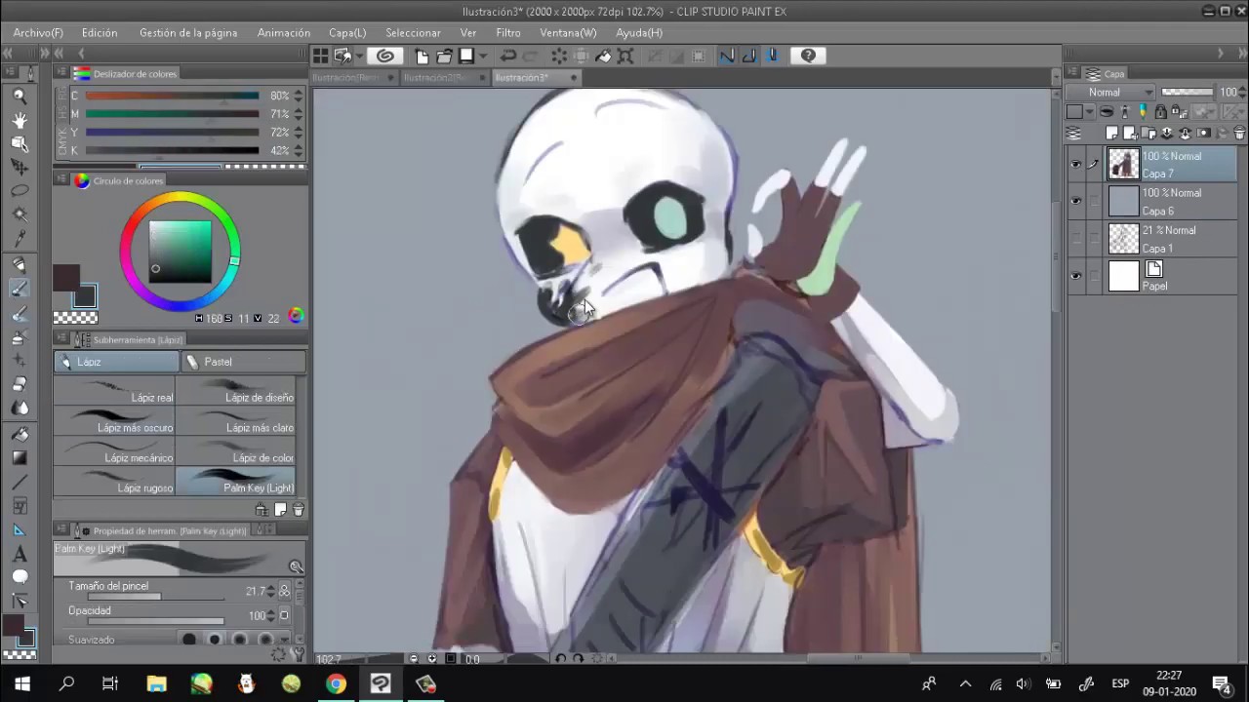Open the Deslizador de colores panel menu
The height and width of the screenshot is (702, 1249).
coord(61,73)
